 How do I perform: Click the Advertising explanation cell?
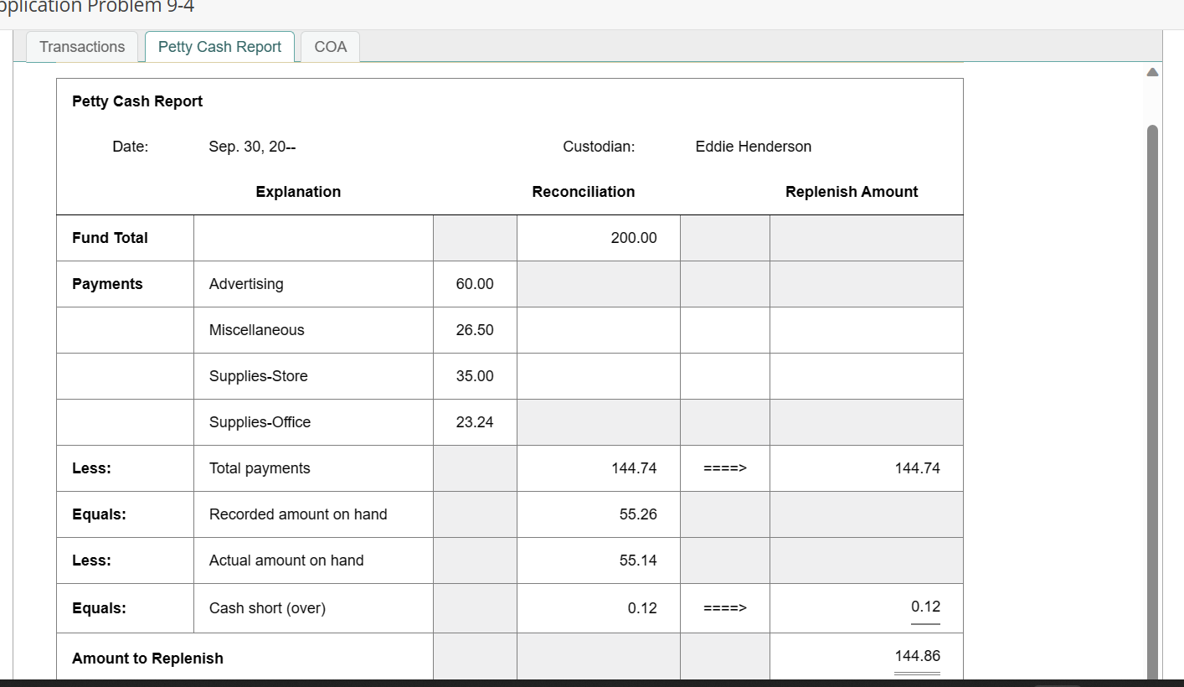313,284
